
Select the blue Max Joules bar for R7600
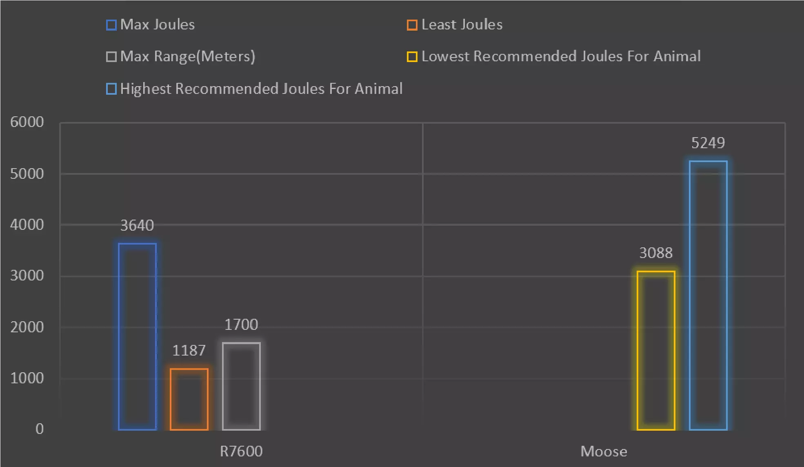click(x=138, y=337)
